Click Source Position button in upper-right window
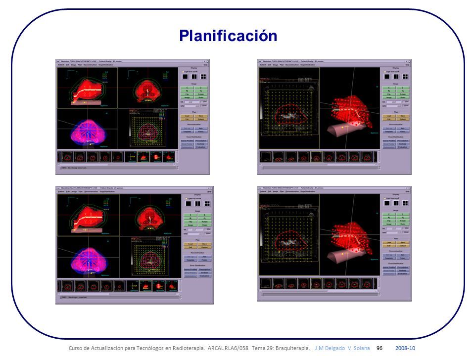 389,141
